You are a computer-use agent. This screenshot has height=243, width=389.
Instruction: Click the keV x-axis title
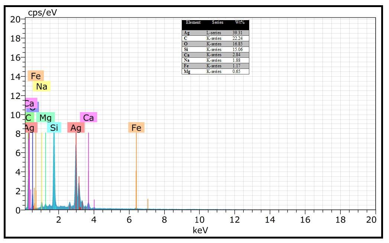click(x=200, y=230)
